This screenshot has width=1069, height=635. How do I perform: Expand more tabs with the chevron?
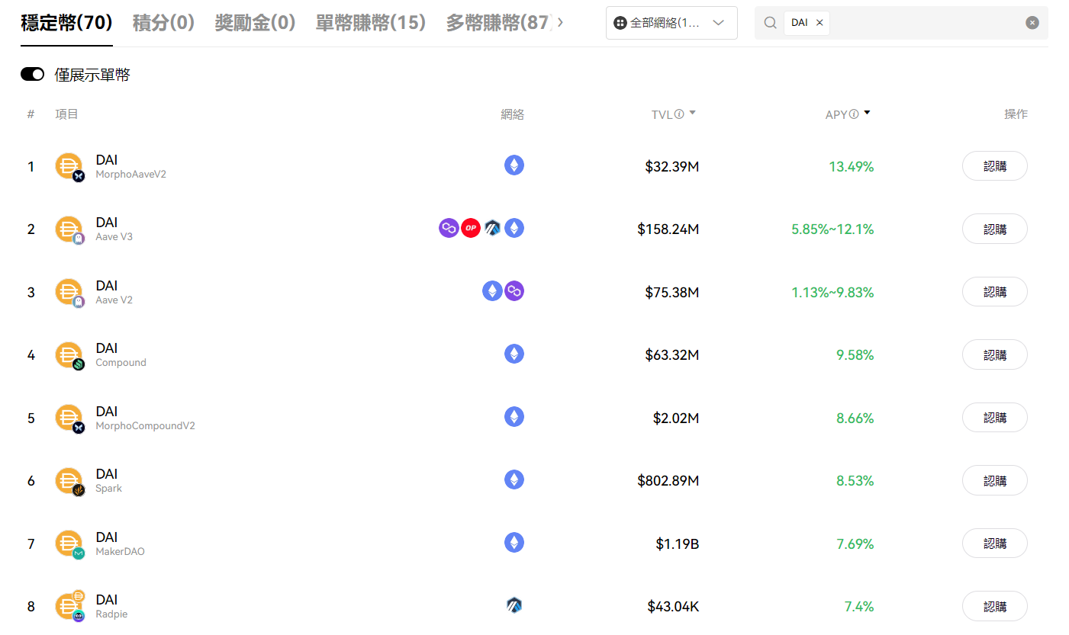pyautogui.click(x=560, y=23)
